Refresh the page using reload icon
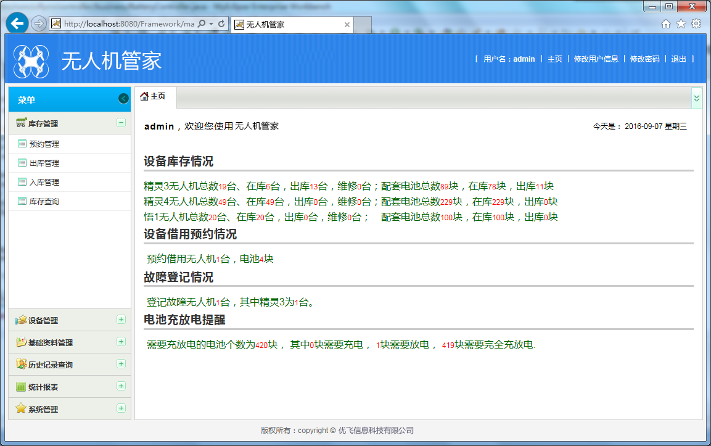 pos(221,24)
